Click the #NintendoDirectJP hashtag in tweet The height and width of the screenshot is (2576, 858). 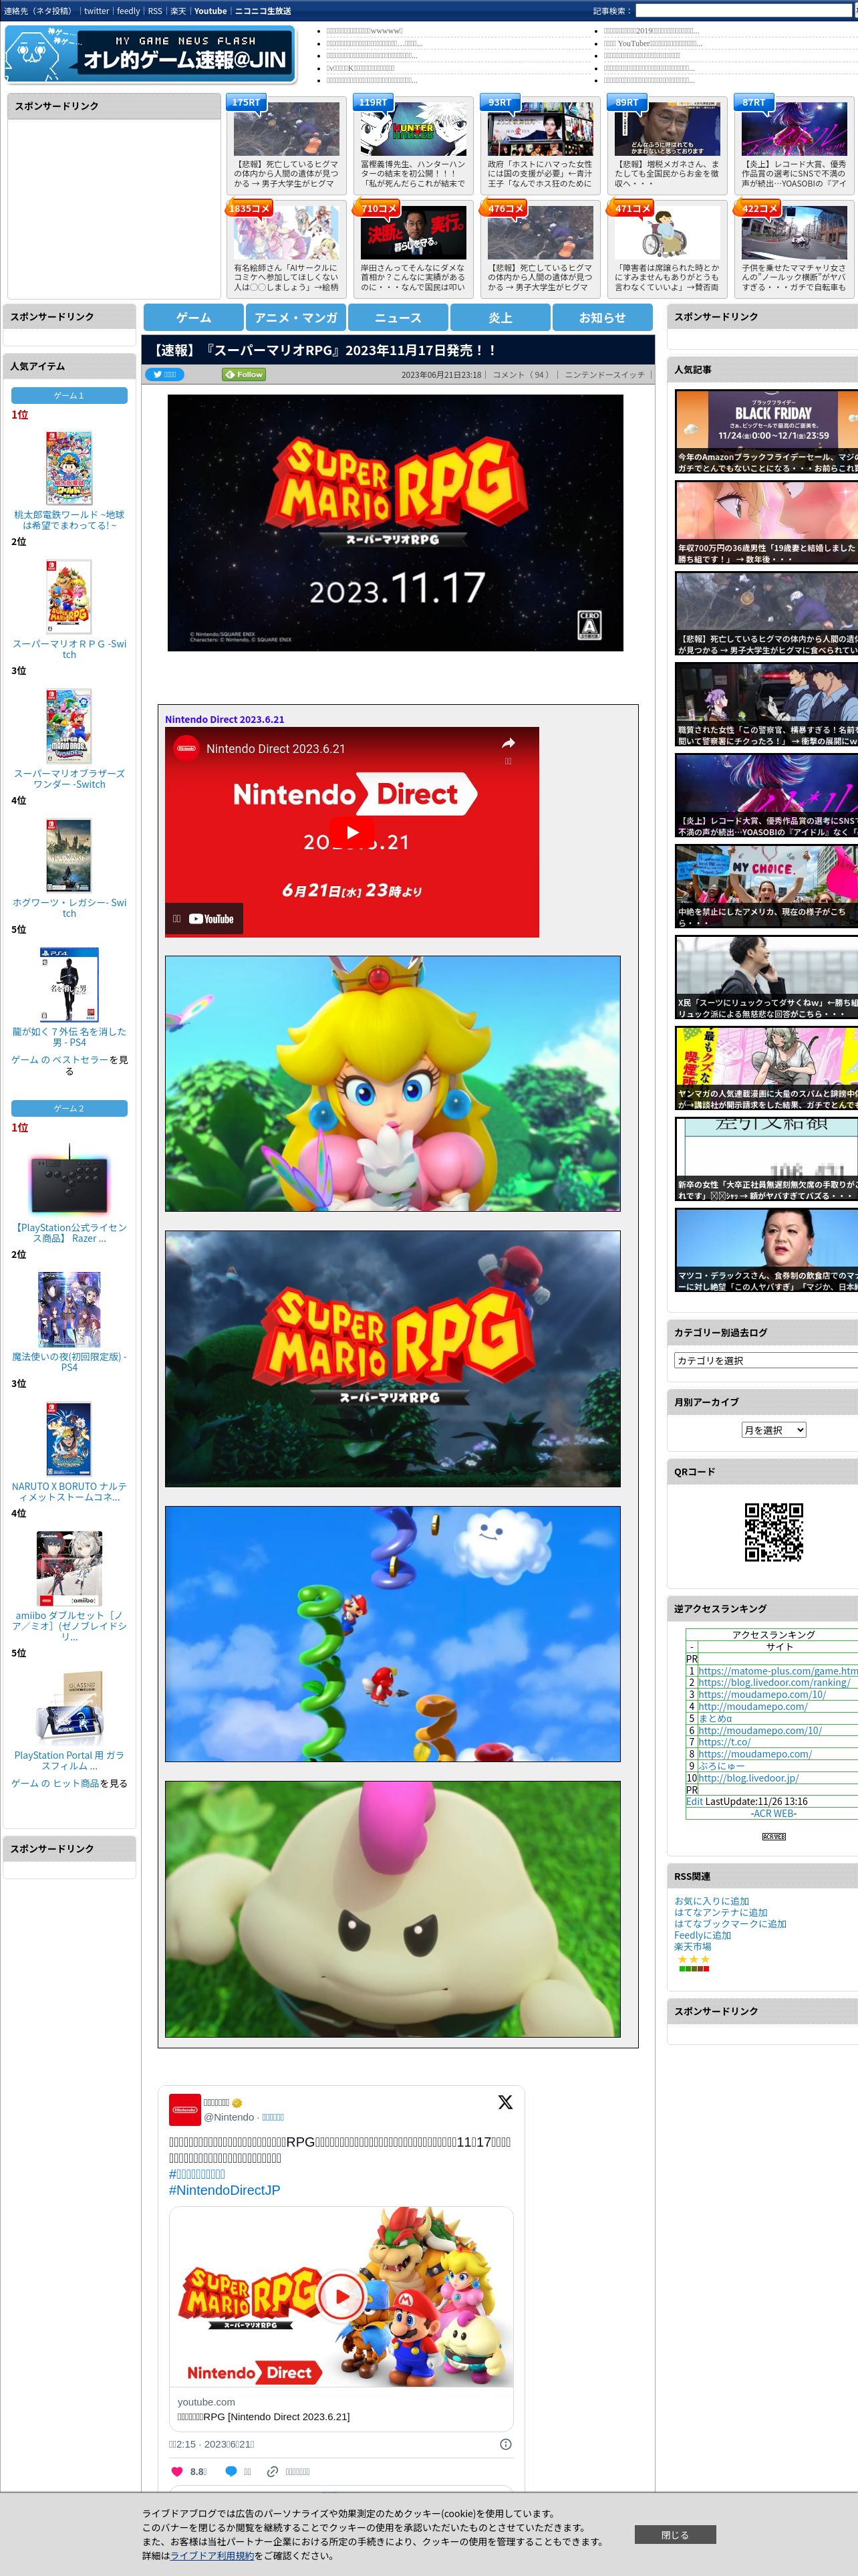225,2190
